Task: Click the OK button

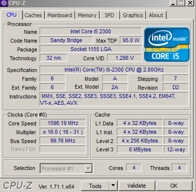Action: [x=174, y=186]
